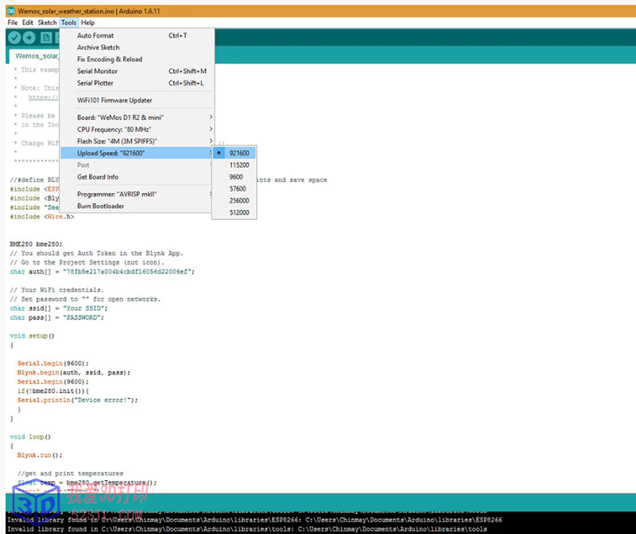Click the "char ssid[]" line
The height and width of the screenshot is (534, 636).
[x=59, y=308]
